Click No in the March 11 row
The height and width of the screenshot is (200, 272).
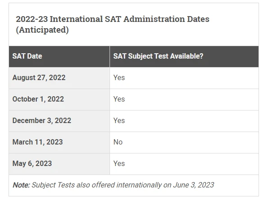click(118, 142)
